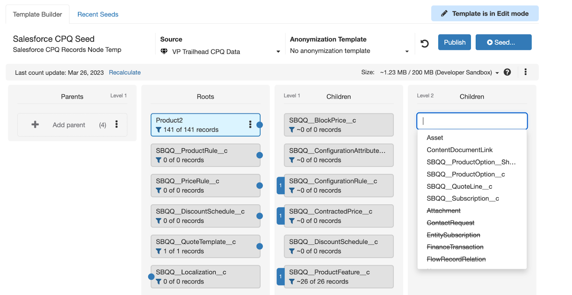Viewport: 572px width, 295px height.
Task: Click filter icon on SBQQ__ProductFeature__c node
Action: point(292,281)
